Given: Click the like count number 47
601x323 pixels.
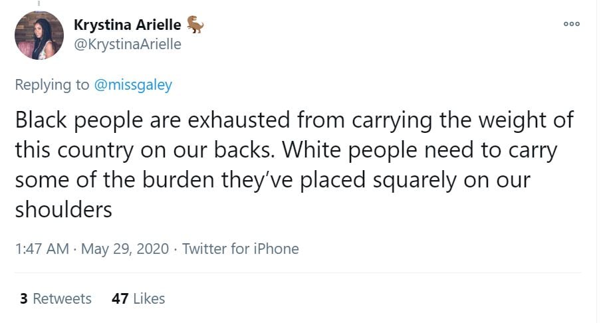Looking at the screenshot, I should [x=120, y=298].
